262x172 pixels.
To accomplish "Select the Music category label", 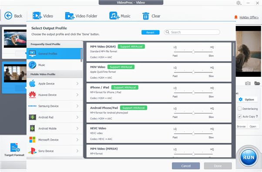I will click(42, 65).
